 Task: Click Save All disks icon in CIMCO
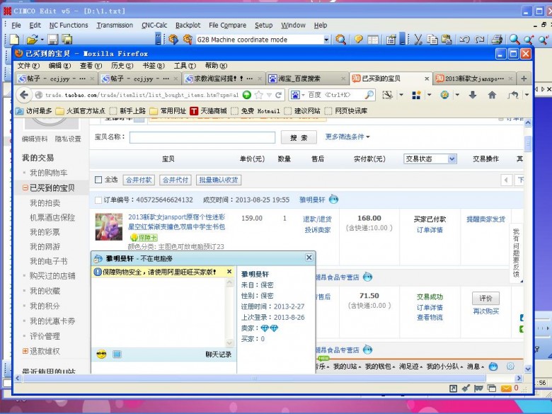point(67,39)
